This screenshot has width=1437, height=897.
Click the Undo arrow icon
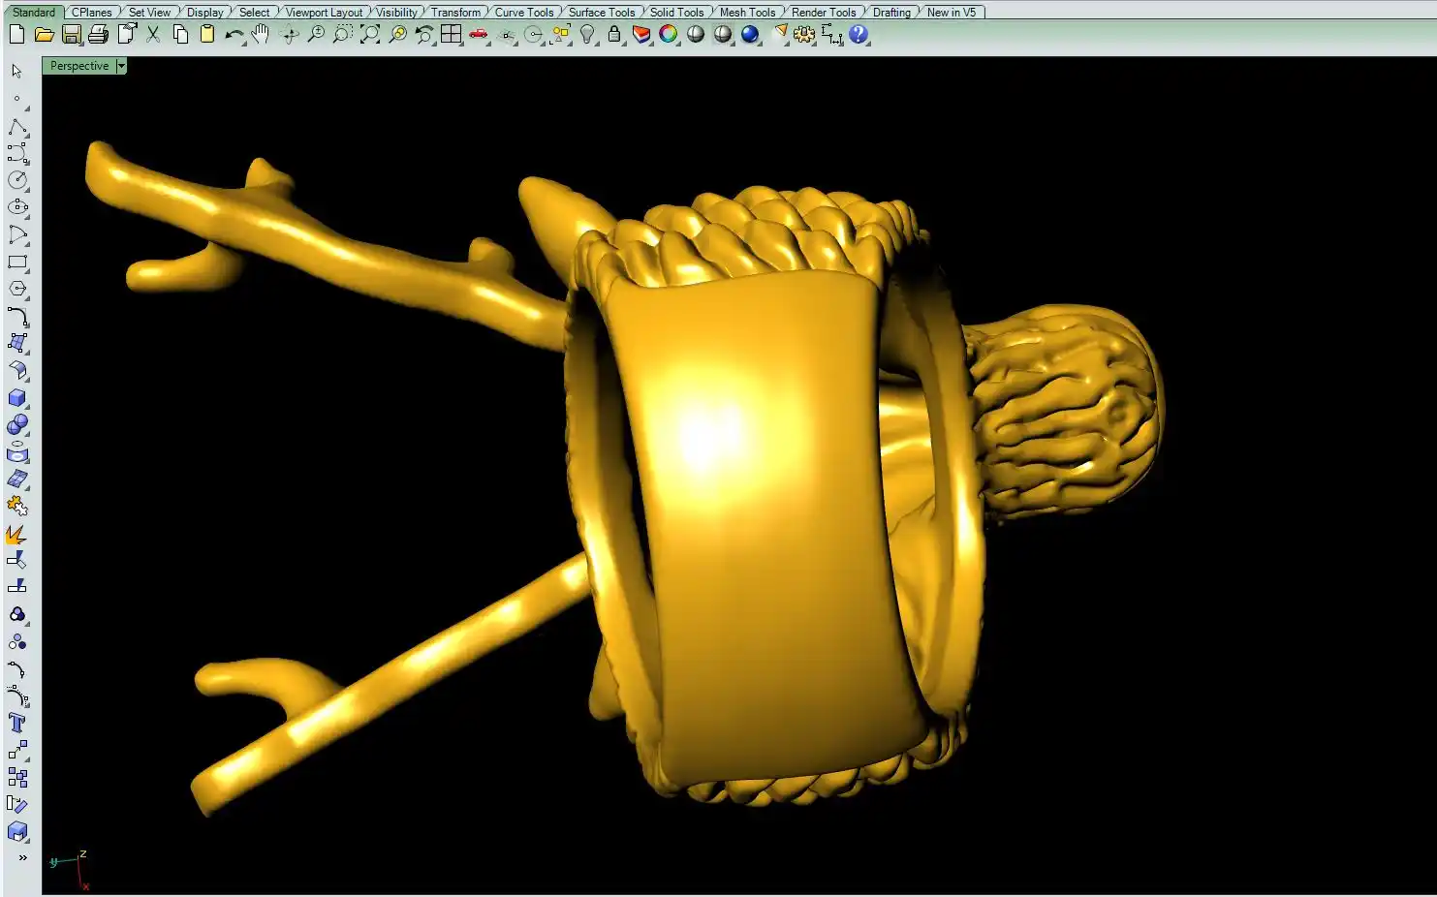click(x=234, y=34)
